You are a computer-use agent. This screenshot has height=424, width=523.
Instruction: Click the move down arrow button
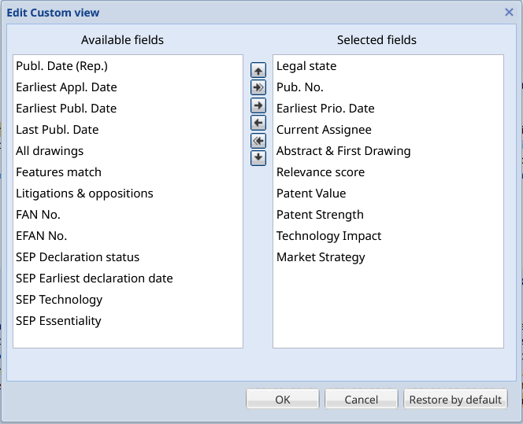click(258, 158)
